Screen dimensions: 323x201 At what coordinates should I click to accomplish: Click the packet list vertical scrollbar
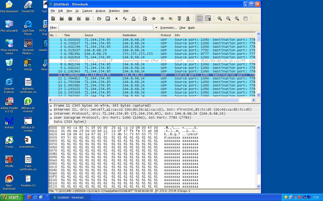point(258,65)
